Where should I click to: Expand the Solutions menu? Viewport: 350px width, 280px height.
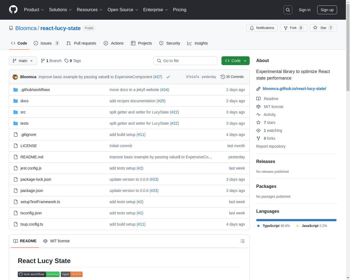point(60,10)
